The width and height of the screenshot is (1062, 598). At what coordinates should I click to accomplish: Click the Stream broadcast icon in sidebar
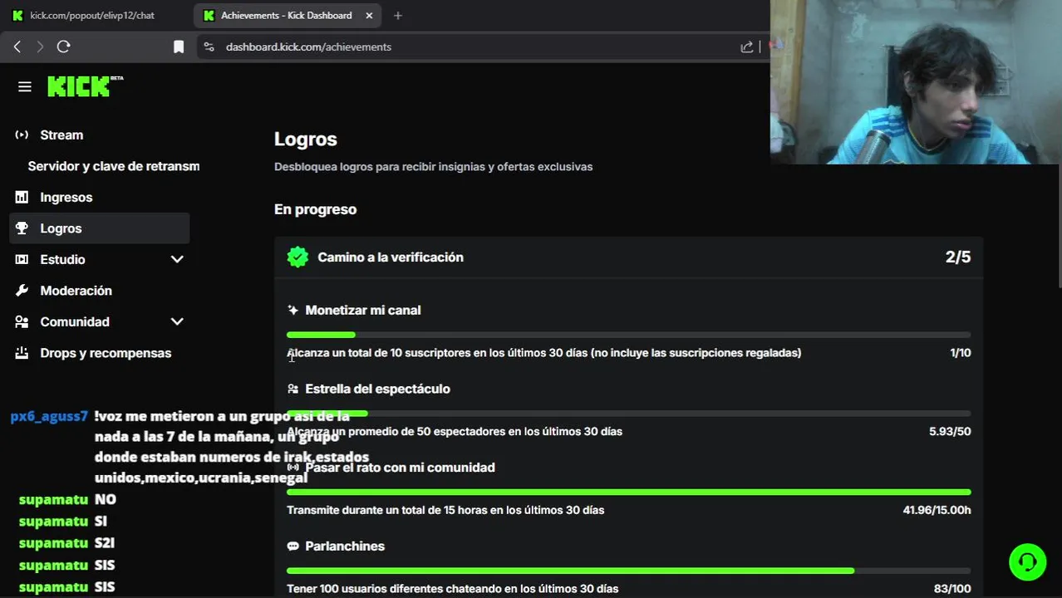pos(22,135)
